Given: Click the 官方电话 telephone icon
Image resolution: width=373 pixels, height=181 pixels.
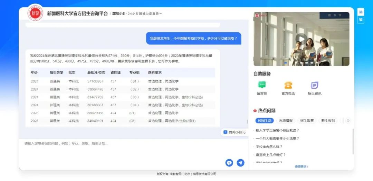Looking at the screenshot, I should tap(288, 85).
